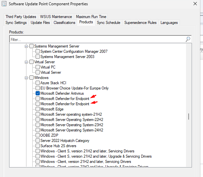Screen dimensions: 203x177
Task: Select the Virtual PC row label
Action: (48, 67)
